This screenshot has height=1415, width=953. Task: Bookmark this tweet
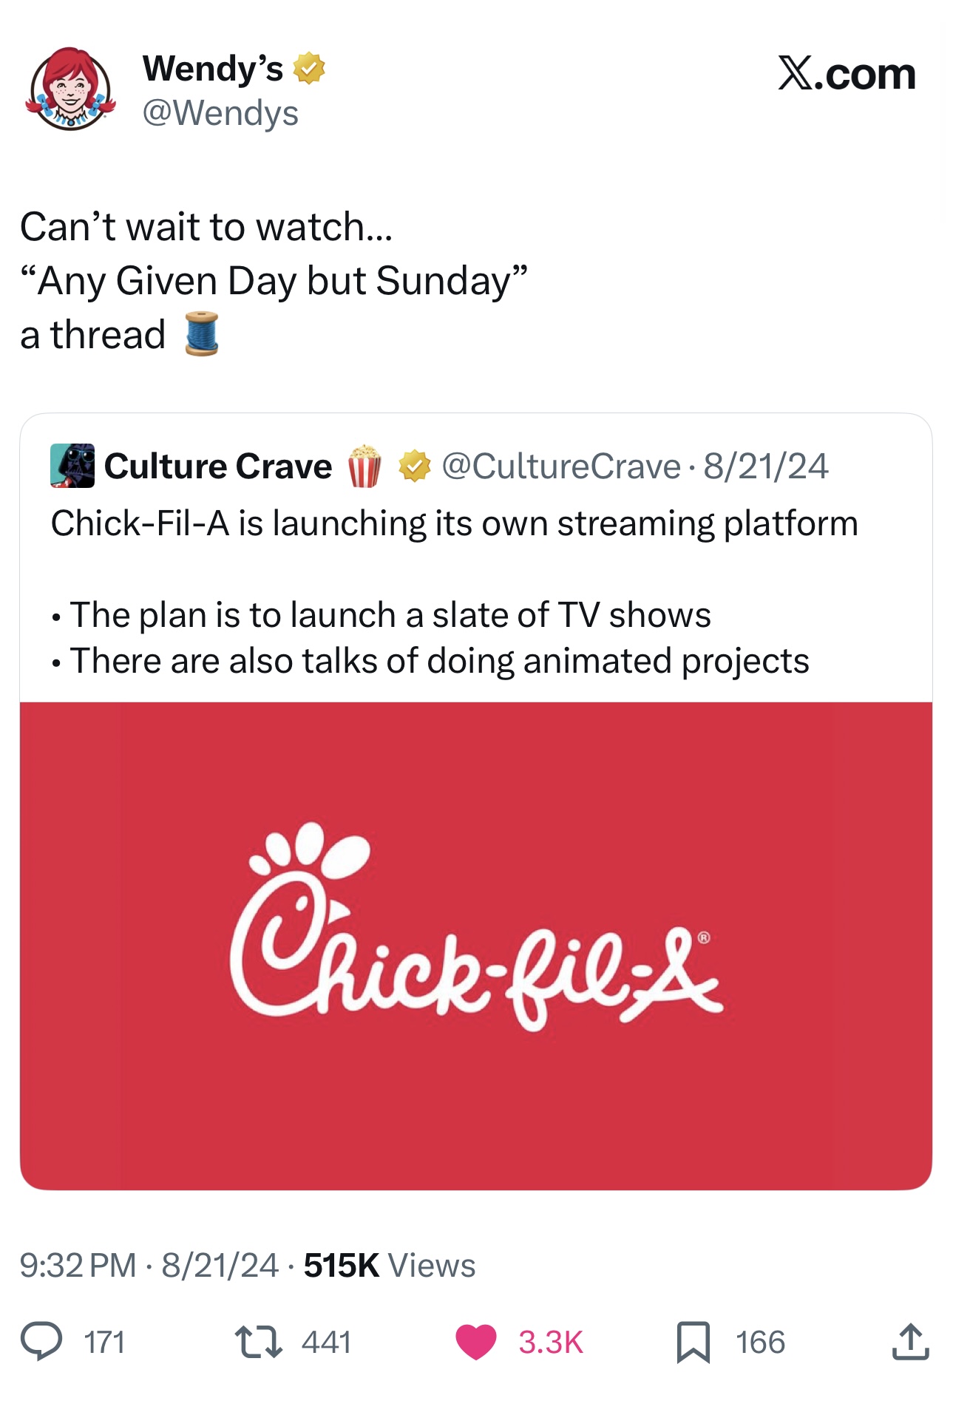pos(693,1342)
